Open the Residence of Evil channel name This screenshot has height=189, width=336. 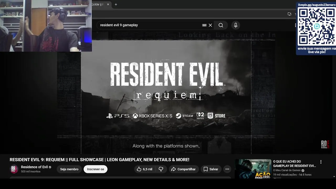[x=34, y=167]
